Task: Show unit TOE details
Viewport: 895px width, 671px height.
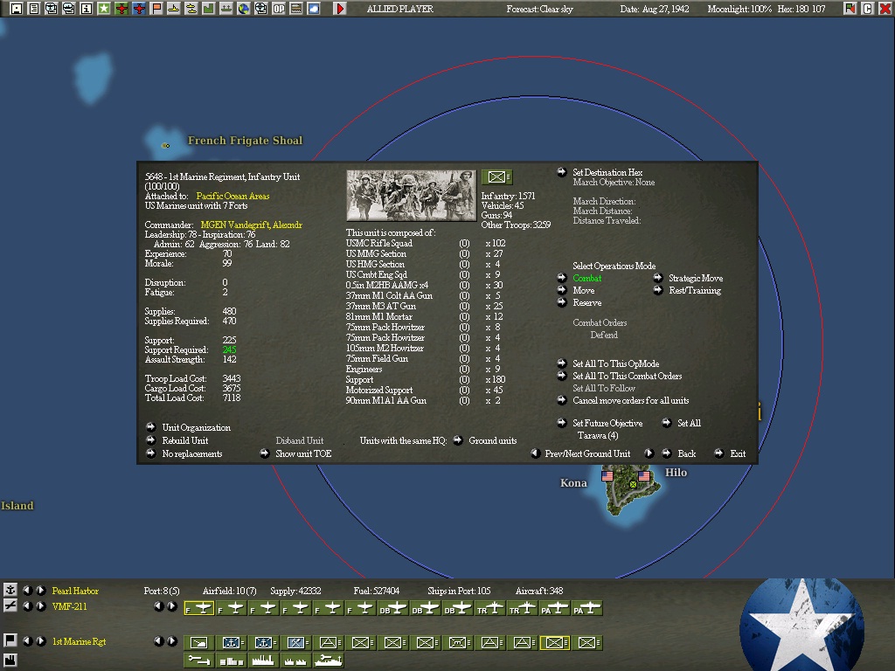Action: coord(264,454)
